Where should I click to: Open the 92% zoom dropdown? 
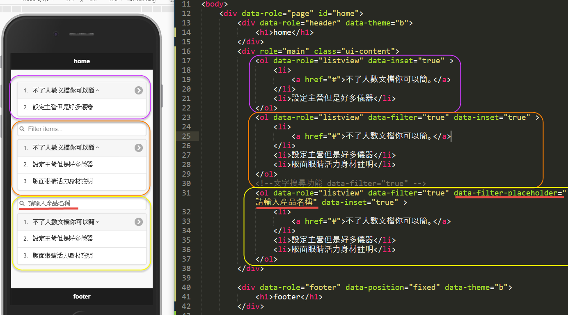tap(115, 1)
